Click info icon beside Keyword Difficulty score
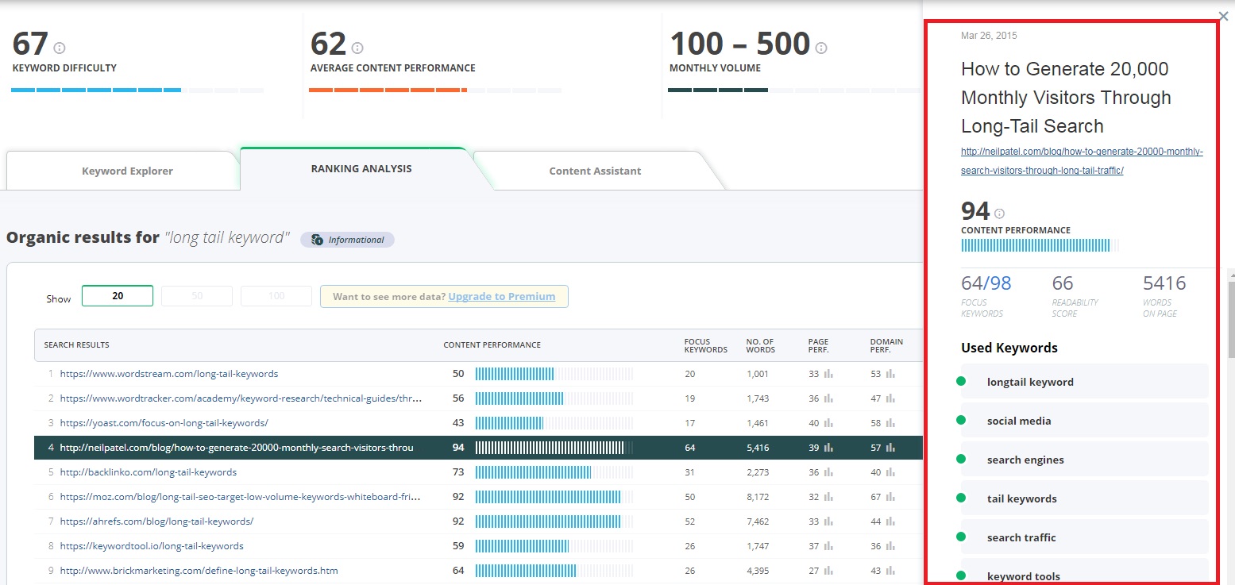The width and height of the screenshot is (1235, 585). (x=60, y=48)
